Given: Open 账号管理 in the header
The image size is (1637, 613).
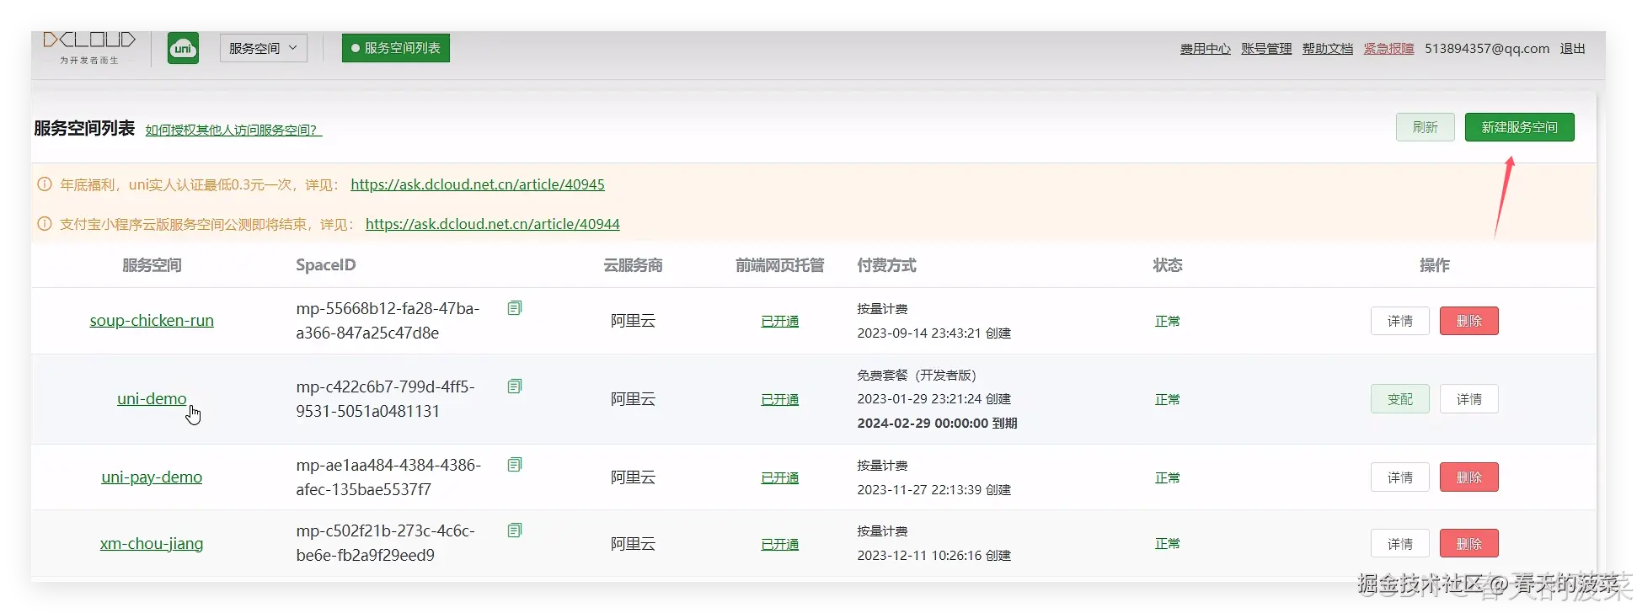Looking at the screenshot, I should (x=1266, y=49).
